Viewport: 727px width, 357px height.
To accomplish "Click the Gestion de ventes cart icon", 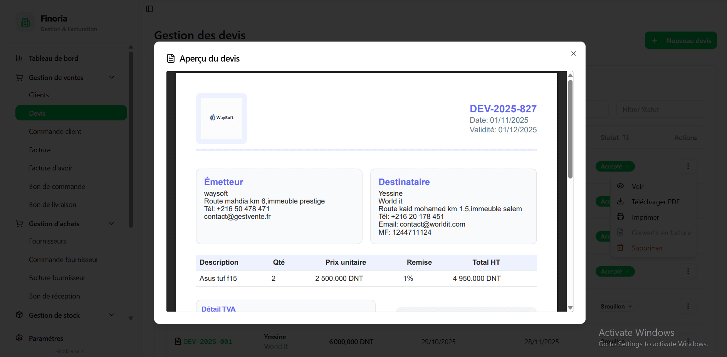I will (19, 77).
